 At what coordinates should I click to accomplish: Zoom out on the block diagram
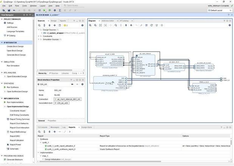[96, 25]
